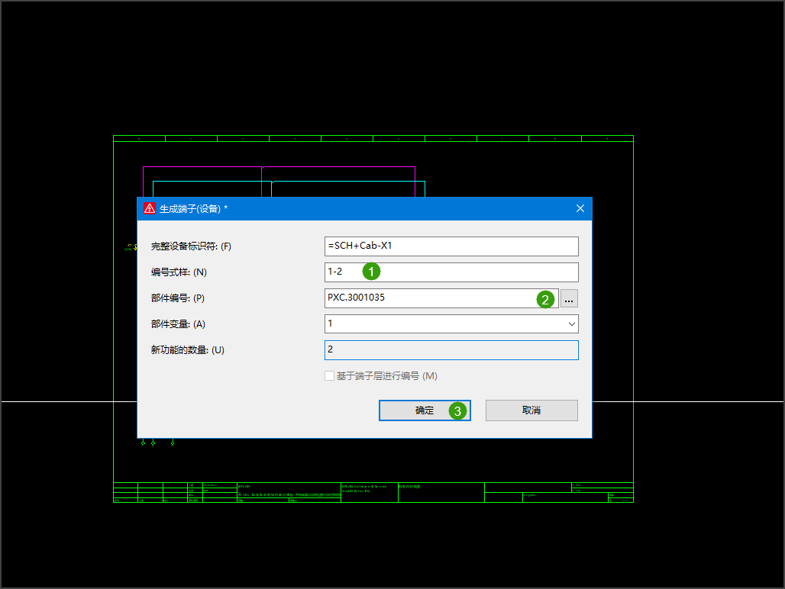This screenshot has height=589, width=785.
Task: Click the part number field PXC.3001035
Action: (441, 298)
